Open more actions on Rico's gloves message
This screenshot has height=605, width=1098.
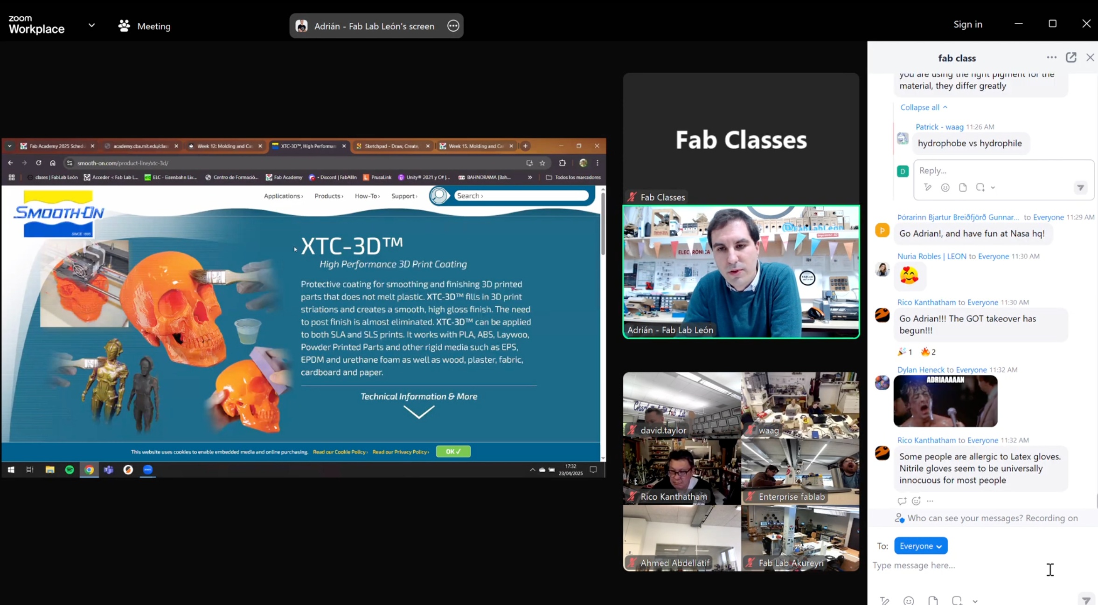click(x=930, y=501)
